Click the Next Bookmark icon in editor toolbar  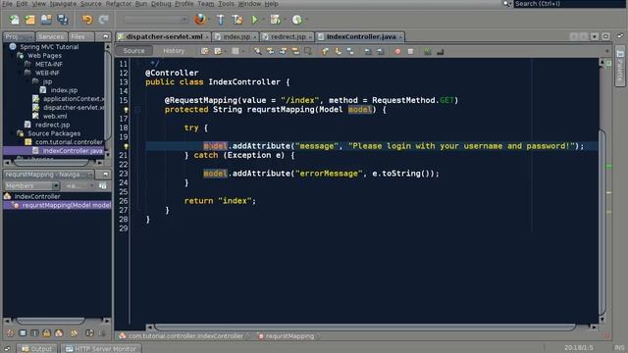click(338, 51)
